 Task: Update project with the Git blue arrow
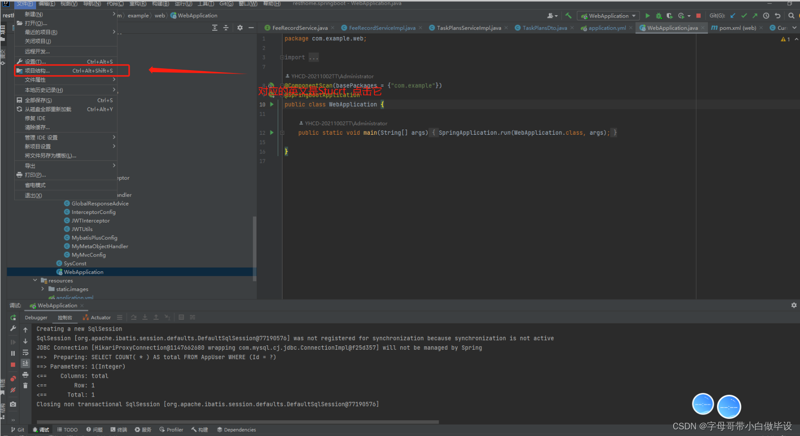click(x=733, y=16)
